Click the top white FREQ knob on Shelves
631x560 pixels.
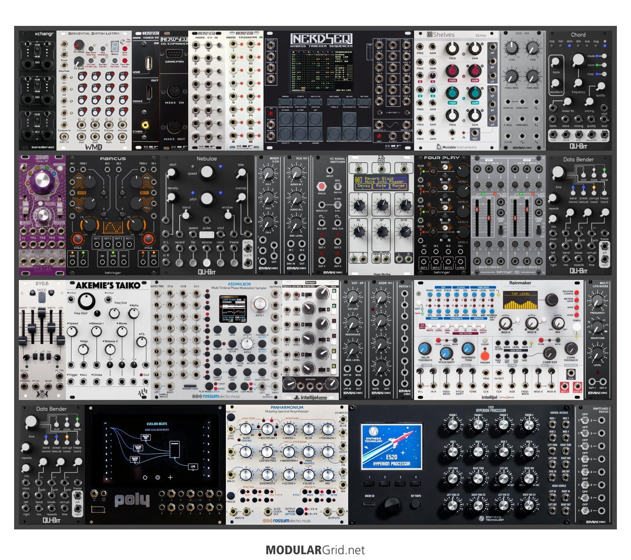pyautogui.click(x=452, y=48)
